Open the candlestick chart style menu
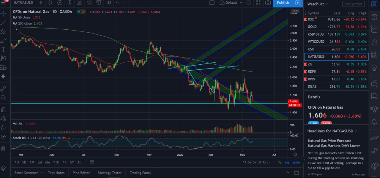Screen dimensions: 380x178 (50, 3)
